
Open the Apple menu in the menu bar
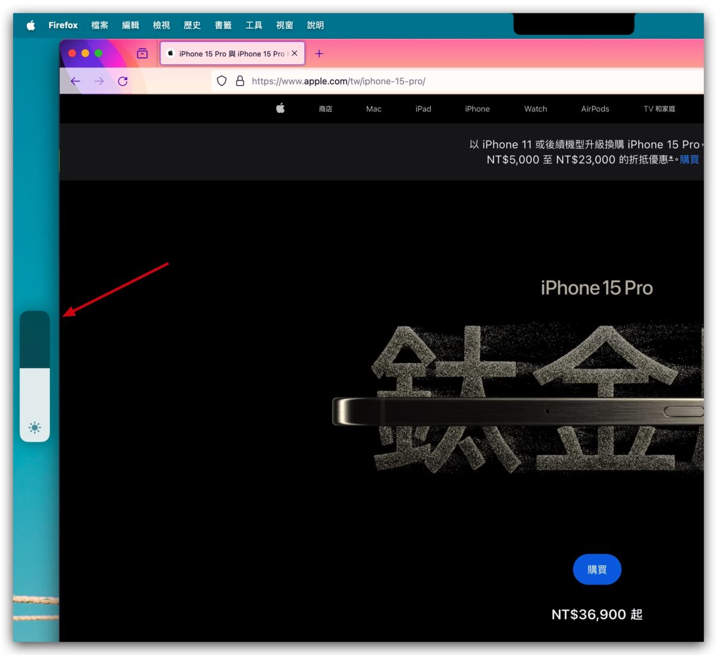pyautogui.click(x=31, y=25)
